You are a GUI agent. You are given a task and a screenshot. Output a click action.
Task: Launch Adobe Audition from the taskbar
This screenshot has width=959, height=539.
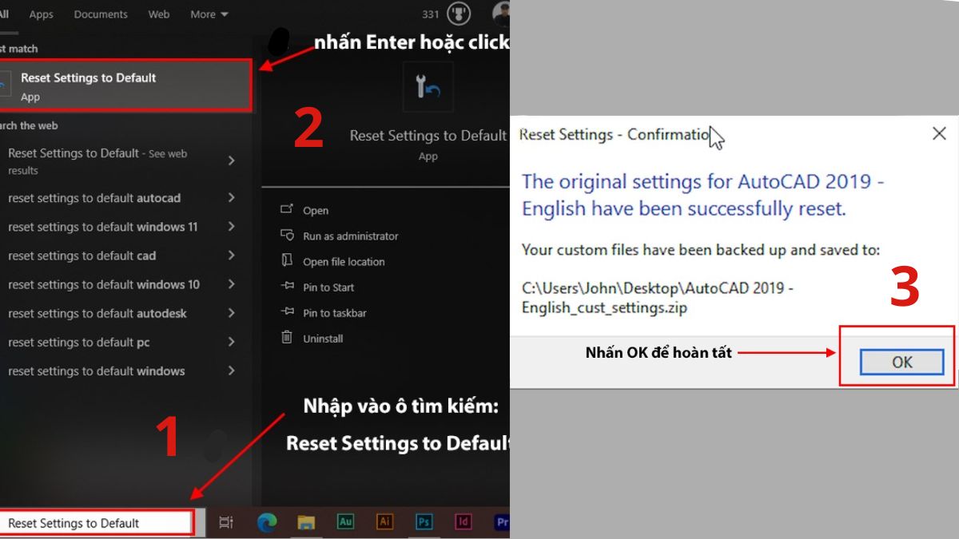coord(345,521)
